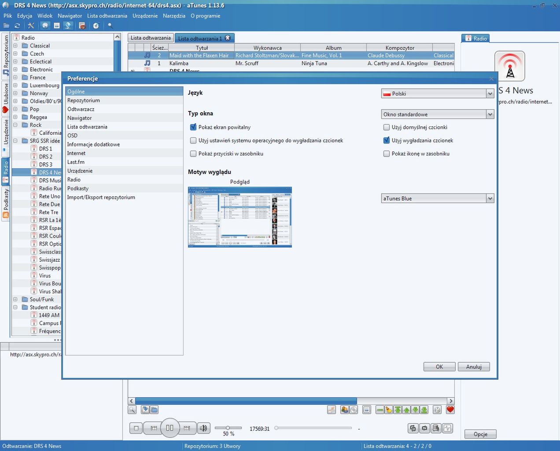Open the Widok menu
Image resolution: width=560 pixels, height=451 pixels.
[45, 16]
